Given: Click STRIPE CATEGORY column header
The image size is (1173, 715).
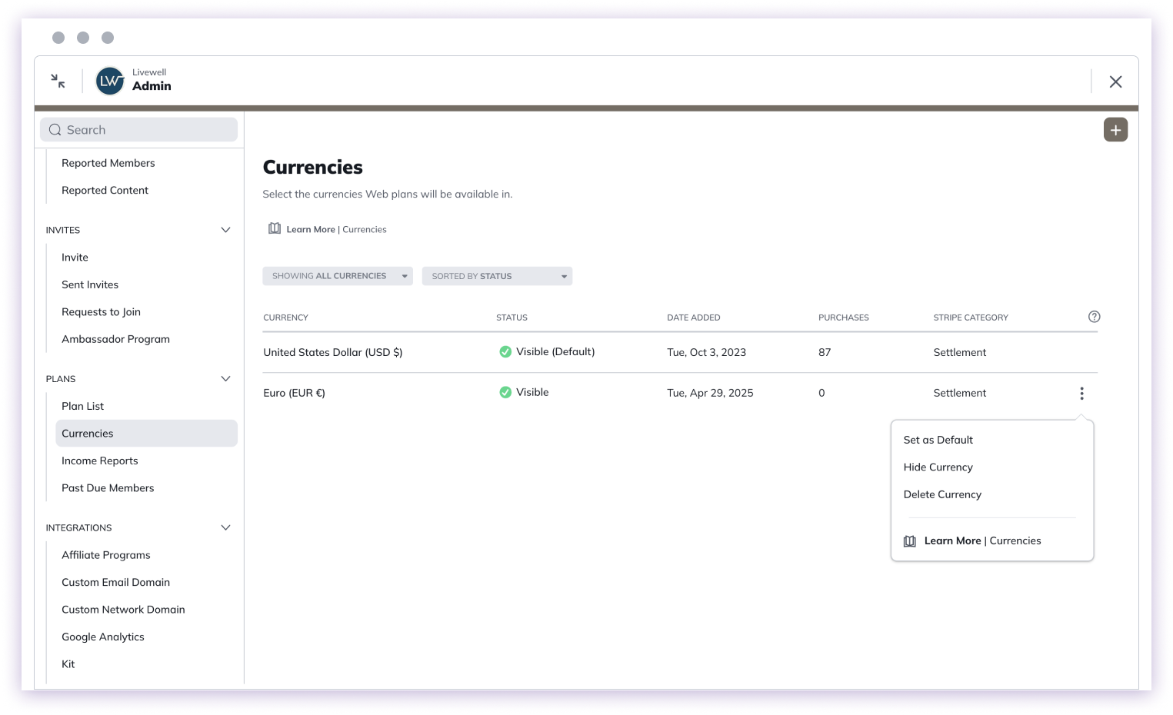Looking at the screenshot, I should click(x=970, y=318).
